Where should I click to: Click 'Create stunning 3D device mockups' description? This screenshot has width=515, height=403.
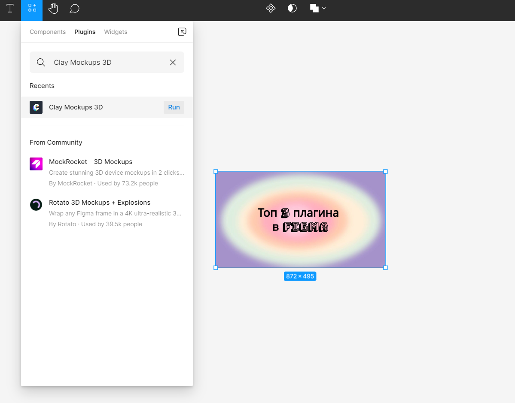[x=116, y=173]
